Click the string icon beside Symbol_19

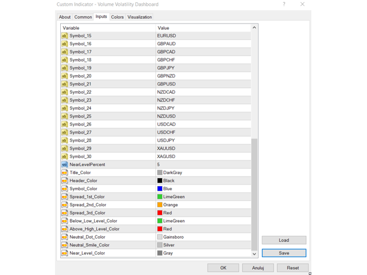64,68
